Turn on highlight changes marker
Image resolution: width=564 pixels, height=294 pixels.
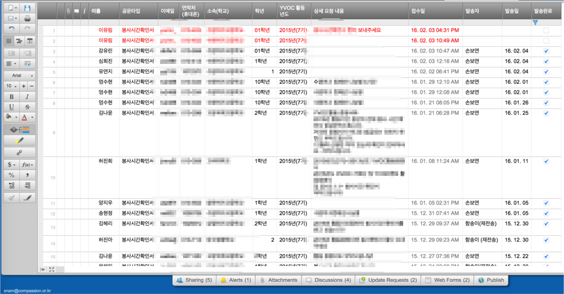coord(19,140)
